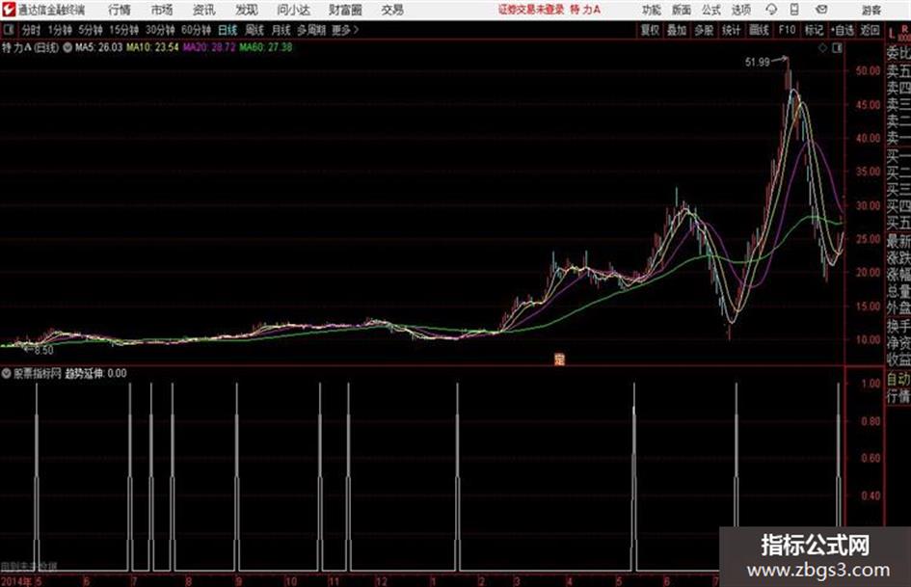
Task: Open the 资讯 menu
Action: [x=204, y=10]
